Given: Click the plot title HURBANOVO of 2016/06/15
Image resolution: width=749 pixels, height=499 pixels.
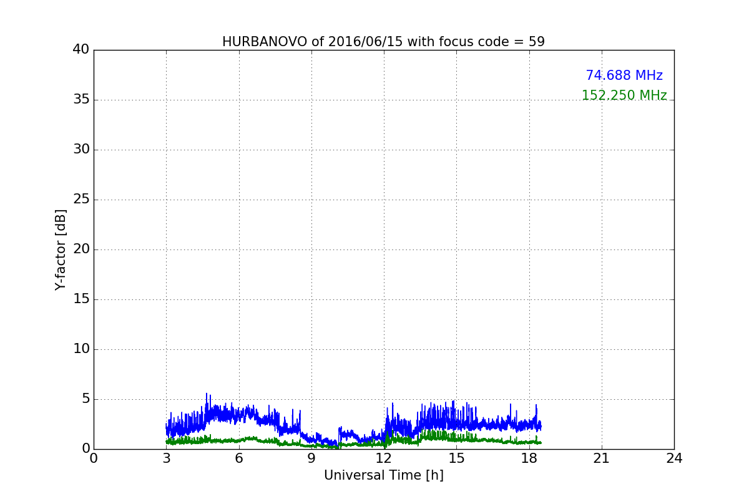Looking at the screenshot, I should pyautogui.click(x=383, y=42).
